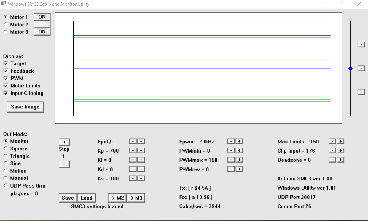Uncheck the Feedback display checkbox
Image resolution: width=368 pixels, height=221 pixels.
pos(6,71)
